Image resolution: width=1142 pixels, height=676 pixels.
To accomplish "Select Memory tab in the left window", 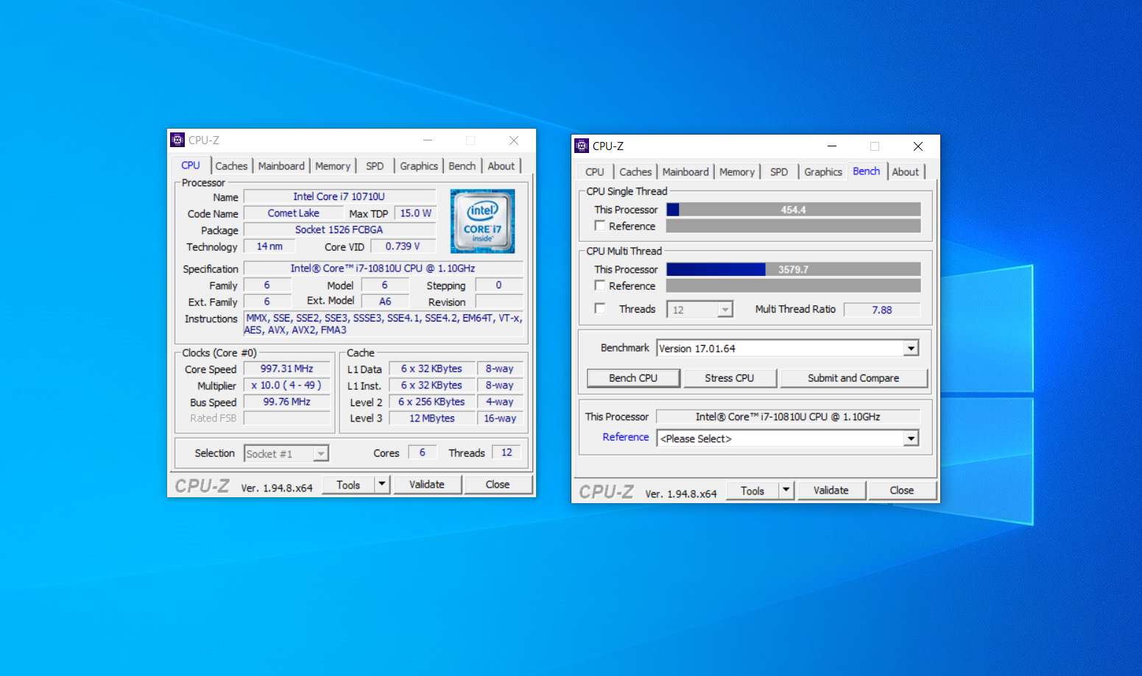I will coord(333,166).
